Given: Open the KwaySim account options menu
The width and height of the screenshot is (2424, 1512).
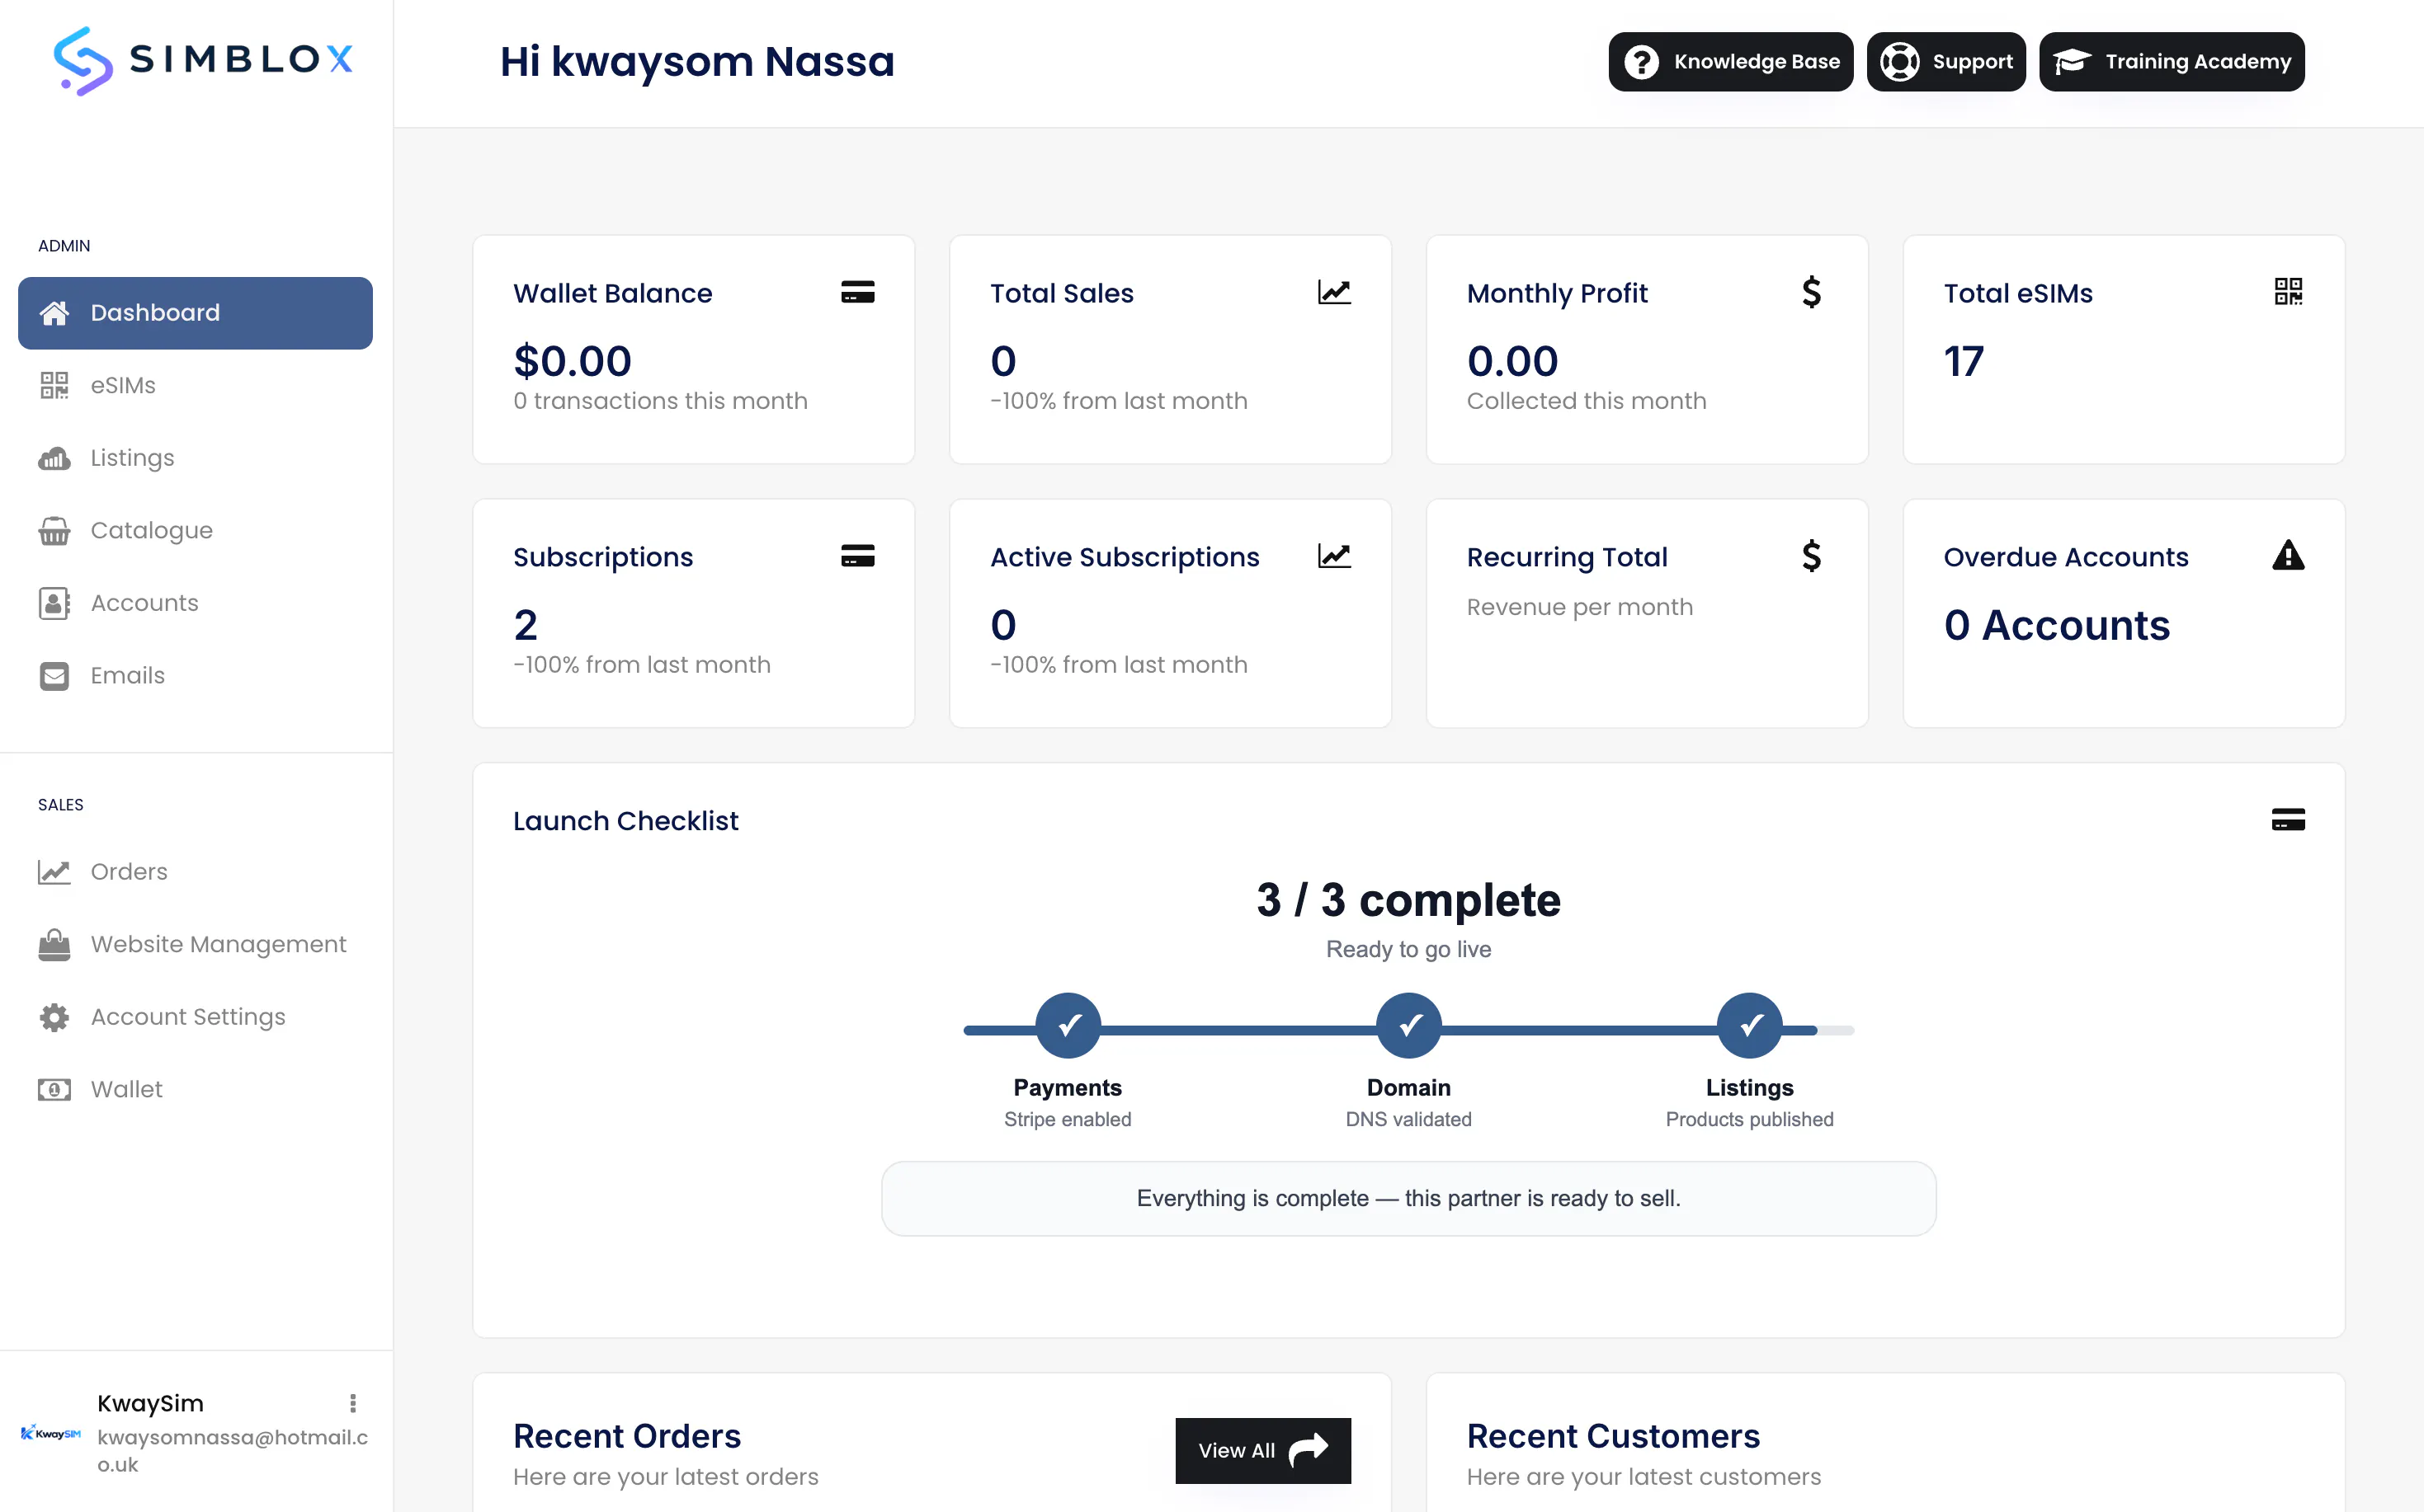Looking at the screenshot, I should click(x=352, y=1403).
